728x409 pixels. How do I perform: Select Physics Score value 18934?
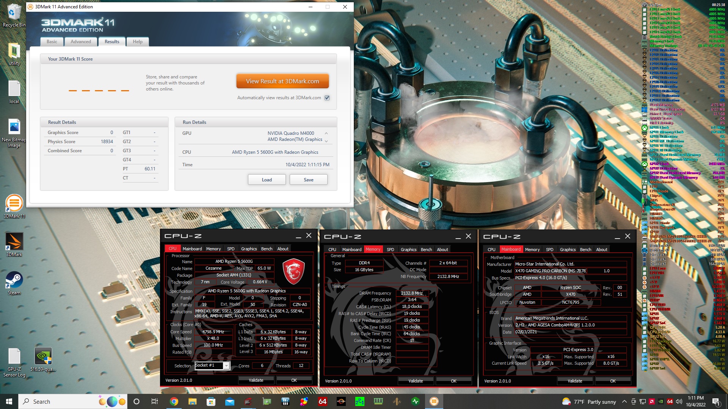point(107,142)
